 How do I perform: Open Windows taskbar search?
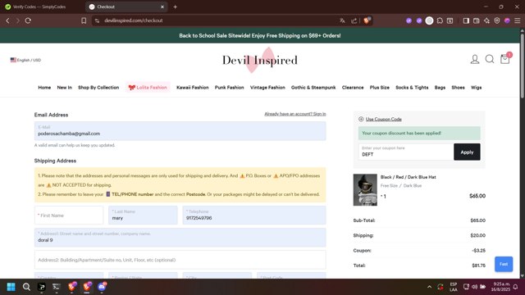[x=26, y=287]
